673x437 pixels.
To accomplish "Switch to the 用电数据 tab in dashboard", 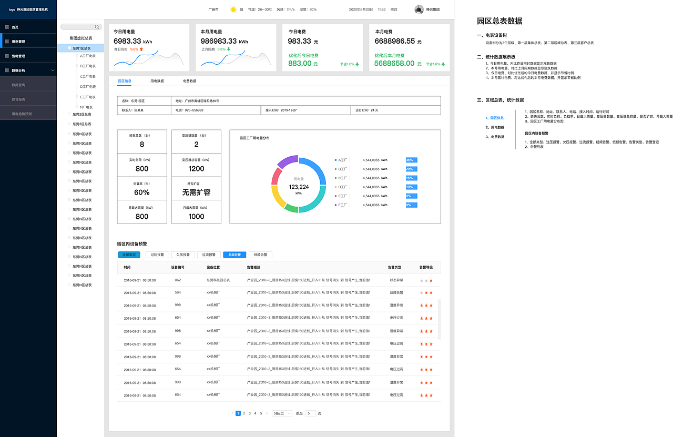I will 157,81.
